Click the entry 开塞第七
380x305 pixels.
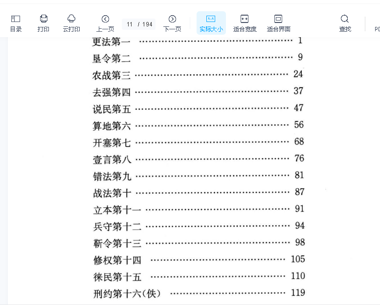(112, 143)
